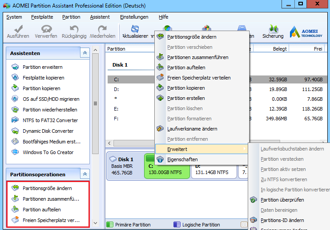Click Partition aufteilen icon in sidebar
Image resolution: width=330 pixels, height=230 pixels.
(15, 210)
